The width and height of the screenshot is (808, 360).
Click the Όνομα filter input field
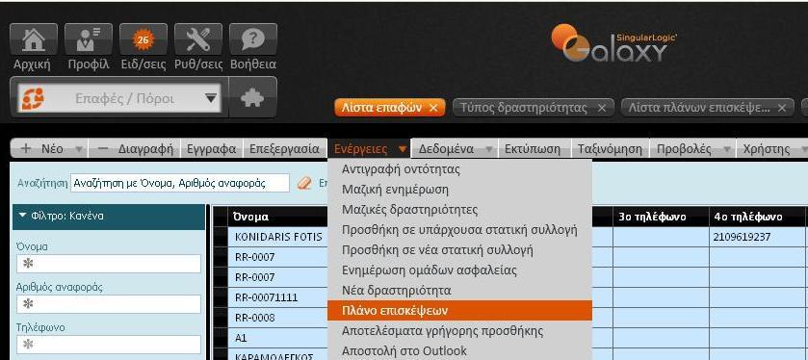click(x=109, y=264)
